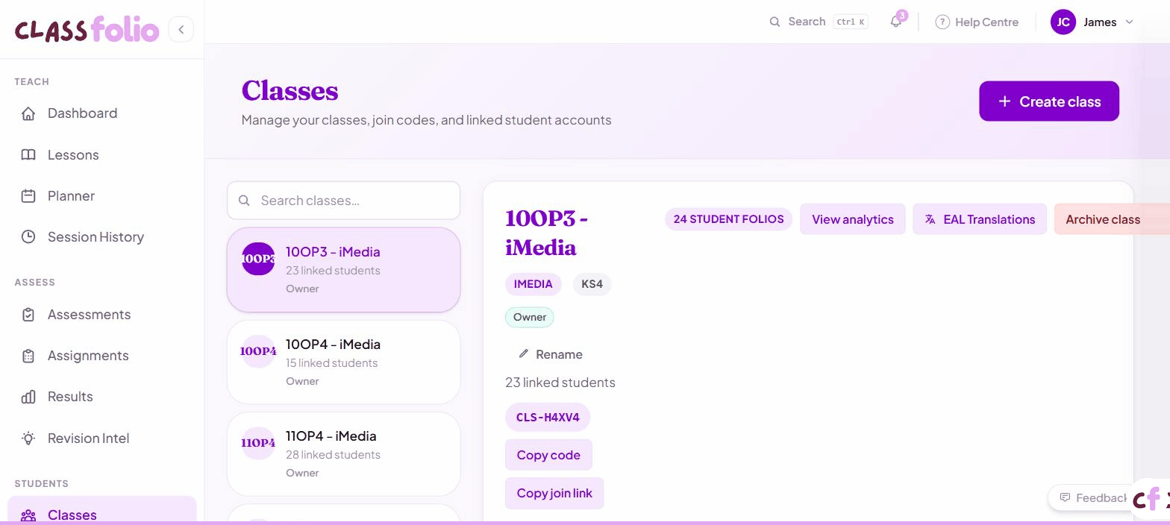The height and width of the screenshot is (525, 1170).
Task: Open the Planner page
Action: [101, 196]
